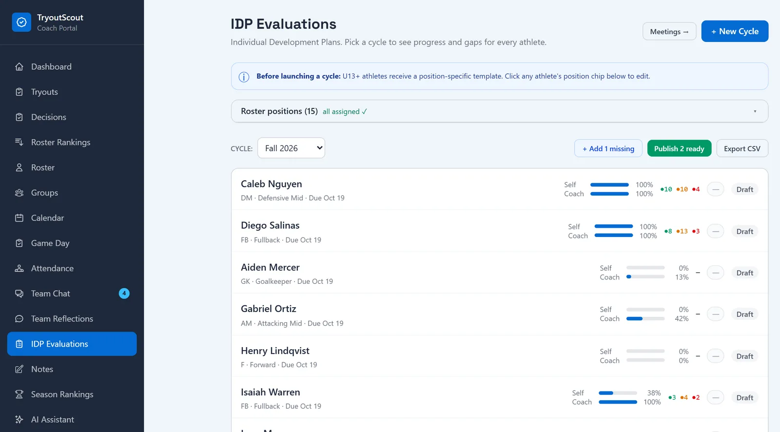Viewport: 780px width, 432px height.
Task: Click the Draft badge for Isaiah Warren
Action: (744, 398)
